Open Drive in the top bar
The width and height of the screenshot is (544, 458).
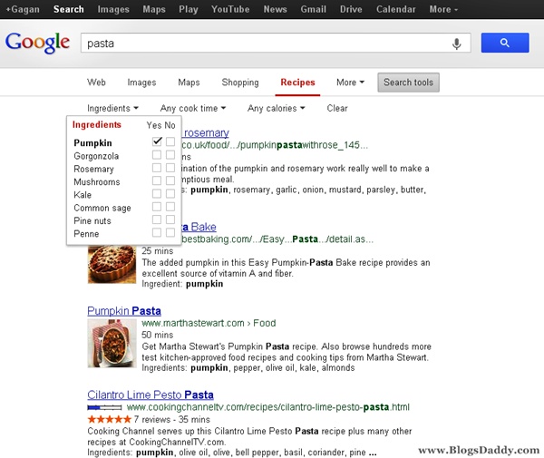[x=351, y=9]
